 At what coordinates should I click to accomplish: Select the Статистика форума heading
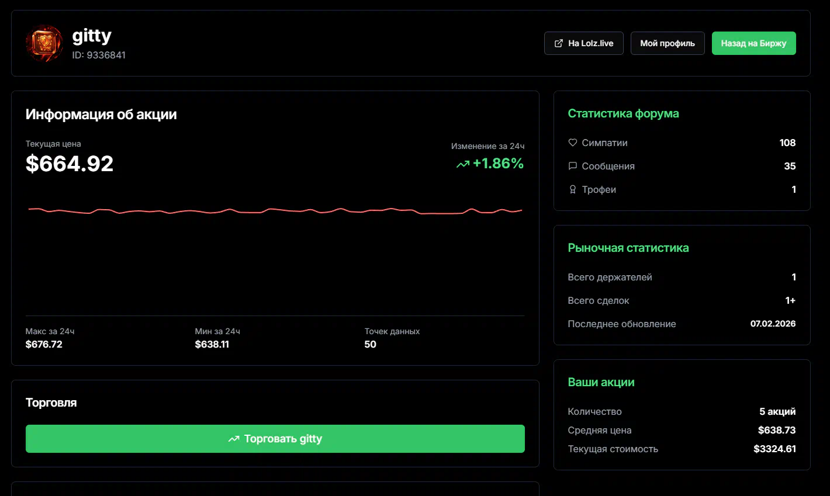point(623,113)
